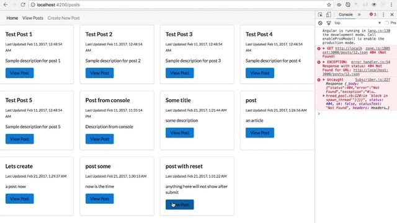397x223 pixels.
Task: Click 'an article' description text
Action: [x=254, y=121]
